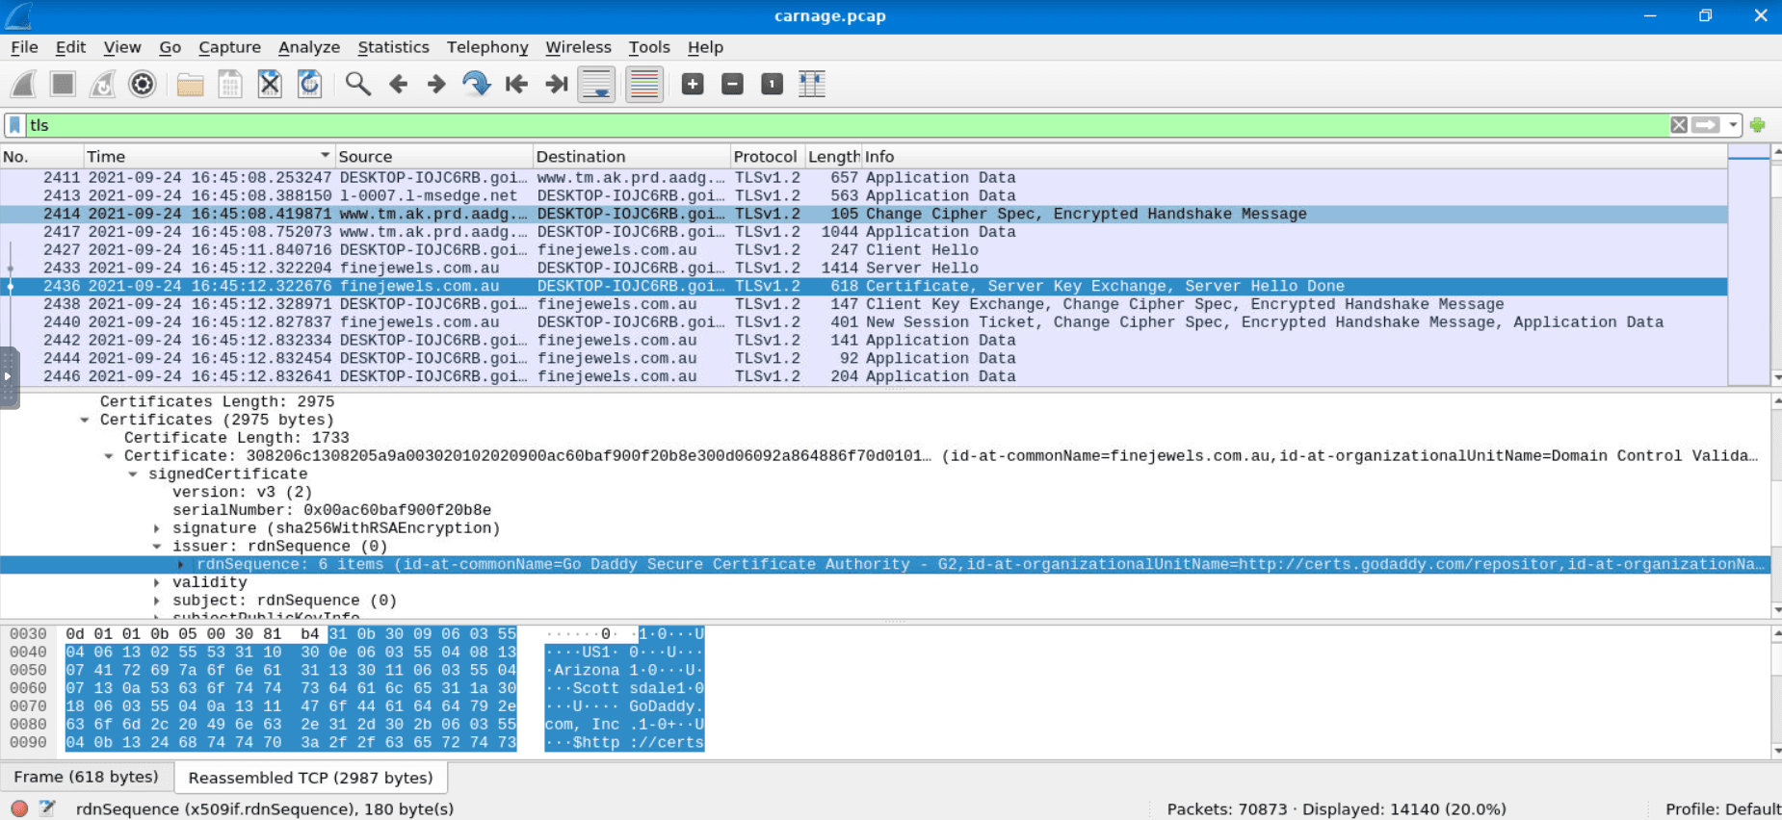The width and height of the screenshot is (1782, 820).
Task: Open a capture file folder icon
Action: click(x=191, y=85)
